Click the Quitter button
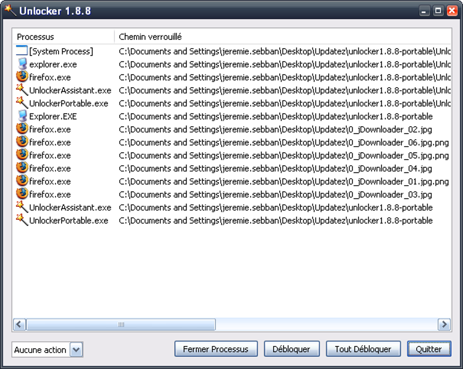This screenshot has width=463, height=369. click(x=429, y=349)
